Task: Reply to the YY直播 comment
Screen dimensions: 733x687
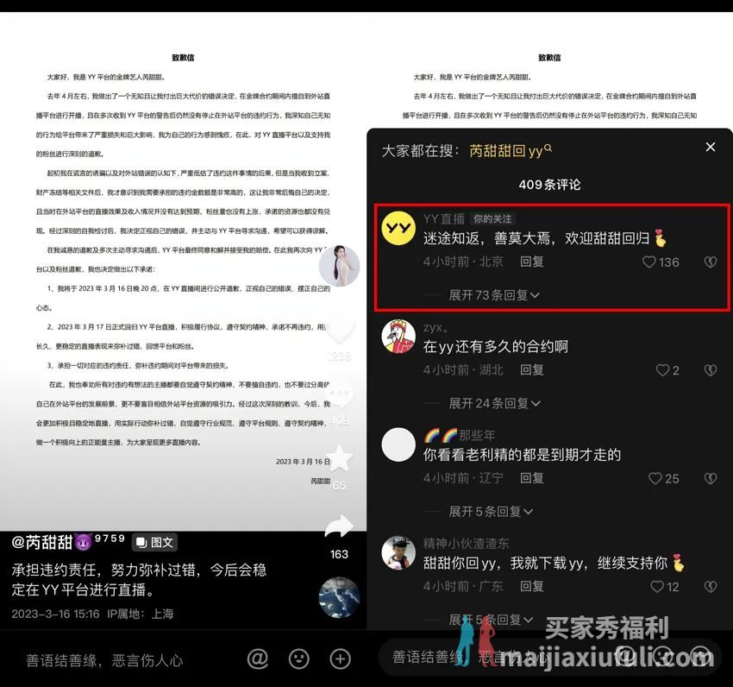Action: (x=532, y=262)
